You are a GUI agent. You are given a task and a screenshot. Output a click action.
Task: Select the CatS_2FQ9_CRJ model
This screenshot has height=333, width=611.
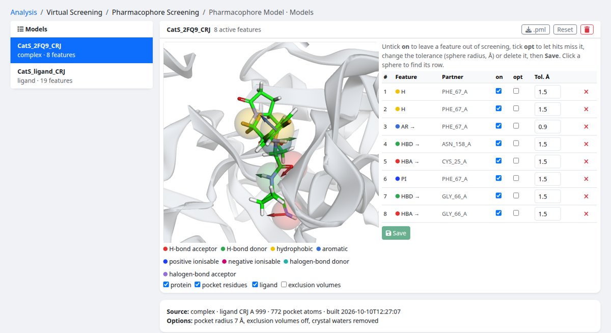tap(81, 50)
